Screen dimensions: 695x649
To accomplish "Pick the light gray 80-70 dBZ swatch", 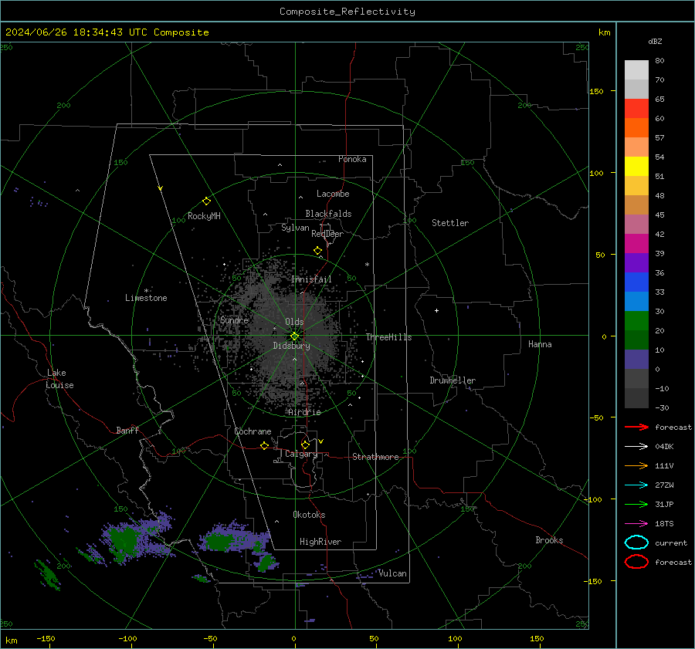I will click(x=636, y=70).
